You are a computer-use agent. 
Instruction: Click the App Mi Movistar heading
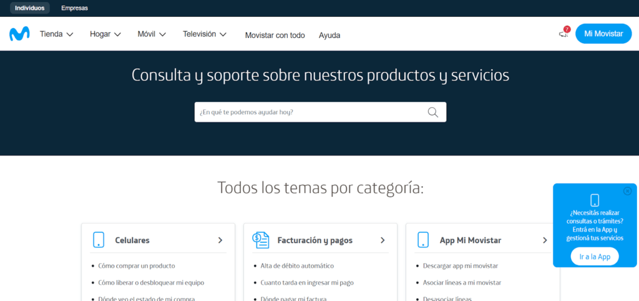click(471, 240)
